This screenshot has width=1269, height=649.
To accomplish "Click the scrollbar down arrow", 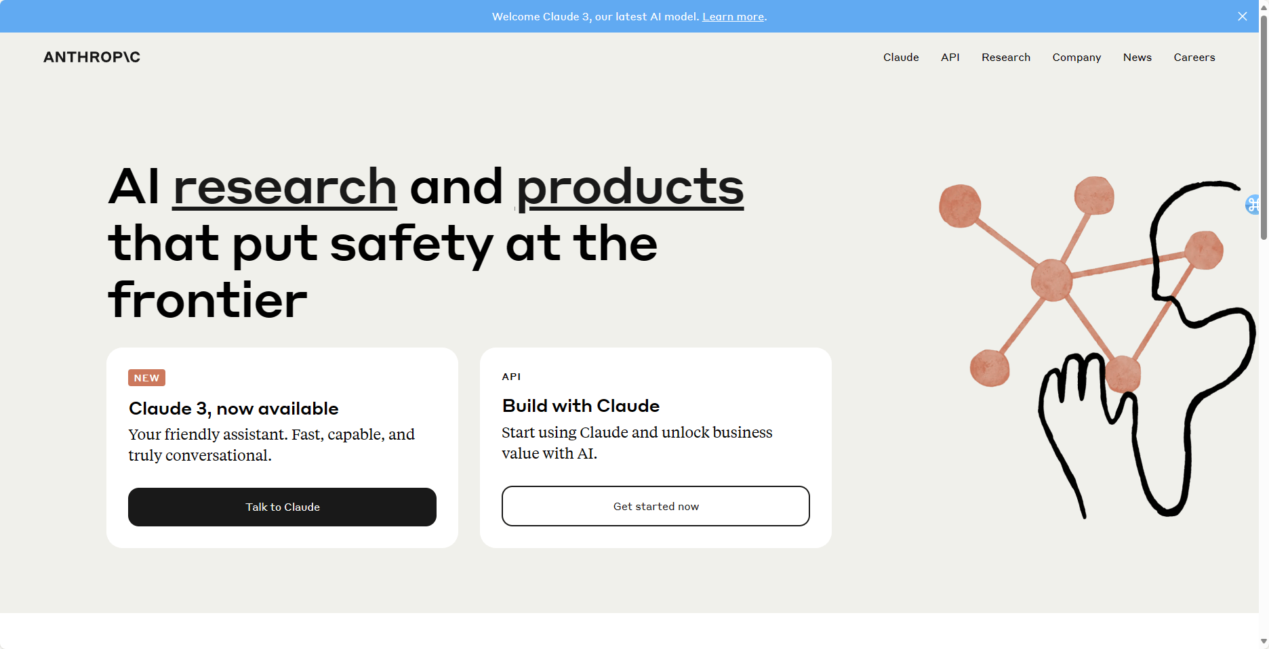I will tap(1264, 640).
